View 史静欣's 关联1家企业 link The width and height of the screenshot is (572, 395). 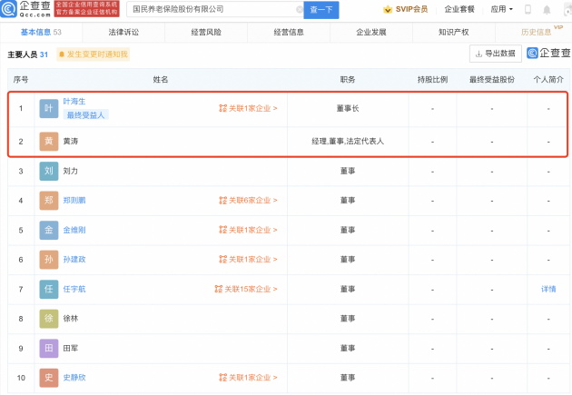pyautogui.click(x=248, y=378)
